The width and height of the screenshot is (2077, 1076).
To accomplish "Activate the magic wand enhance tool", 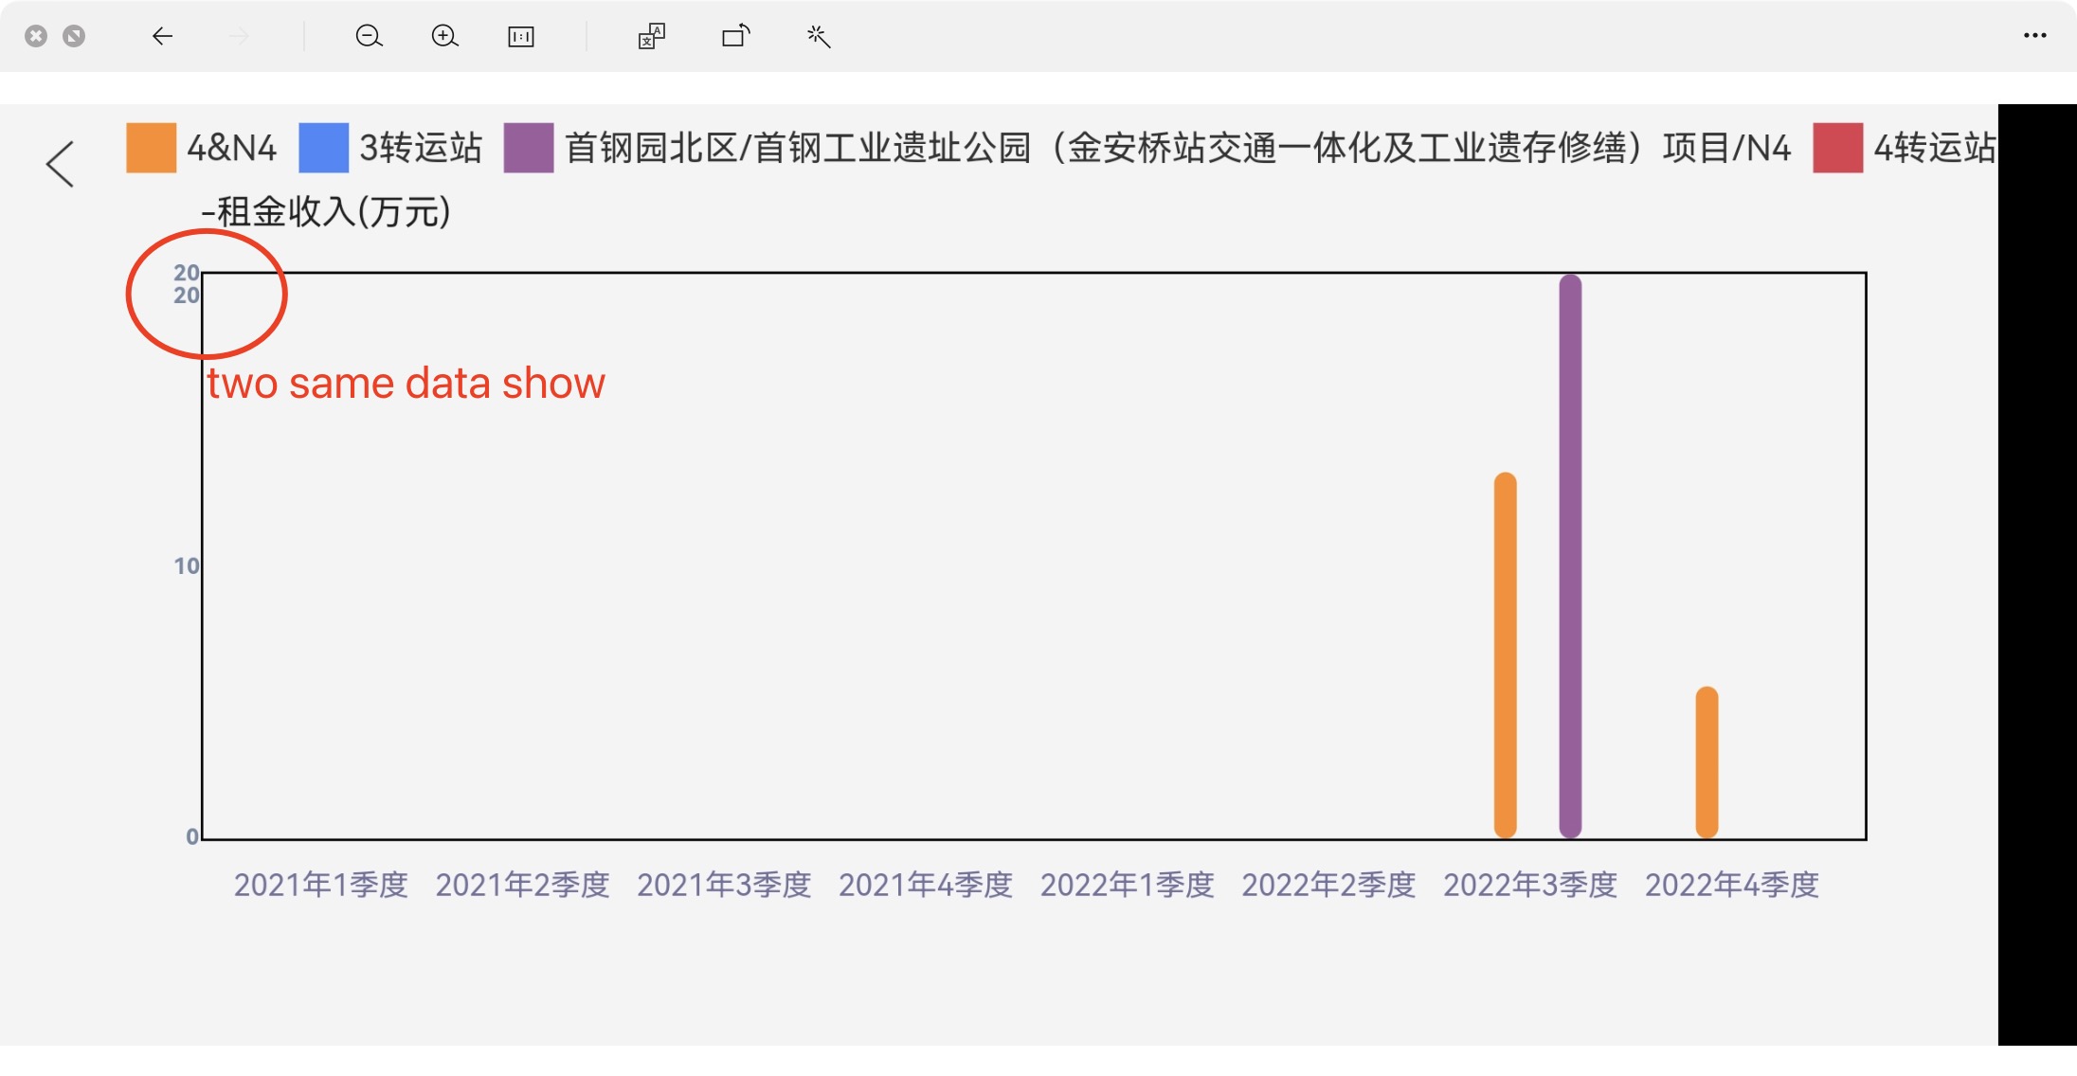I will tap(817, 36).
